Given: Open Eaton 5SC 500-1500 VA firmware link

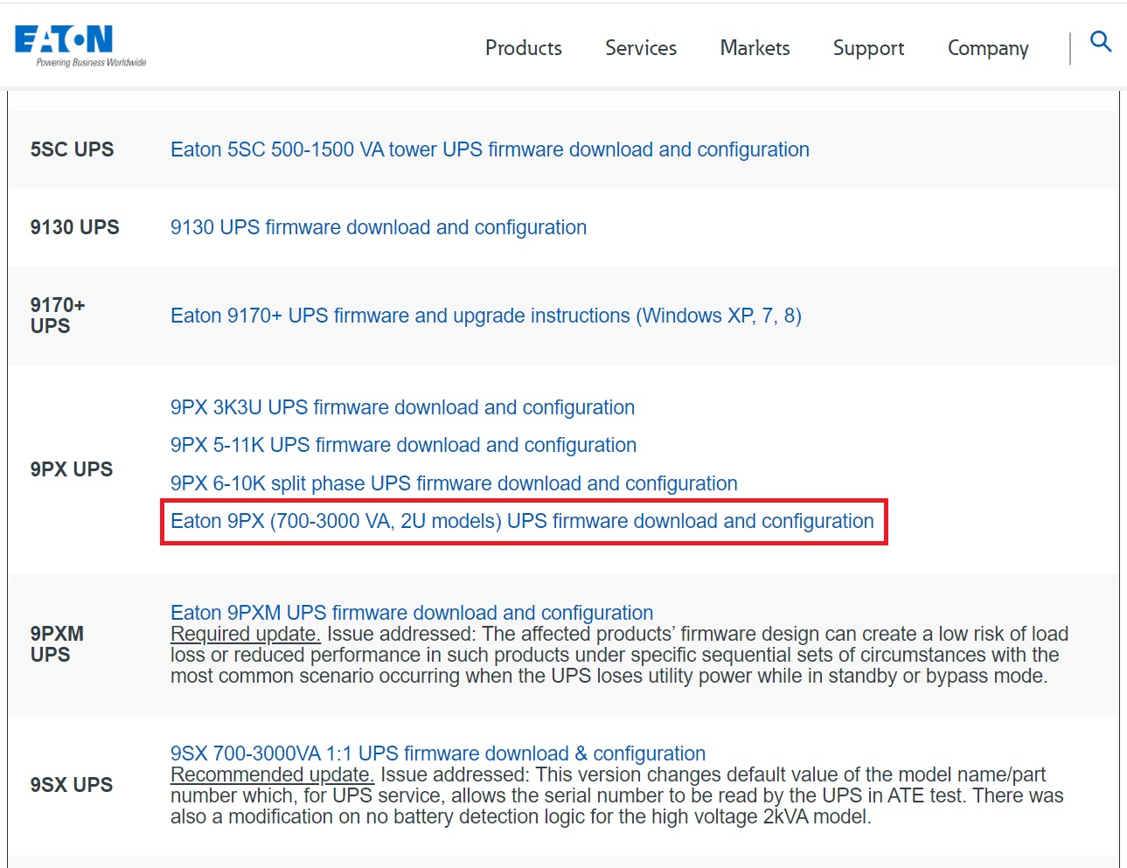Looking at the screenshot, I should (x=490, y=149).
